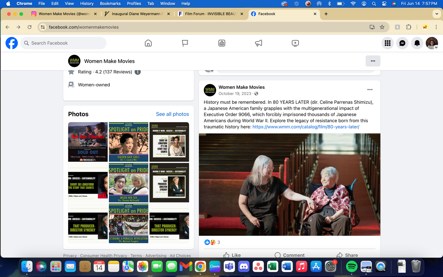Open post options three-dot menu

pos(370,90)
